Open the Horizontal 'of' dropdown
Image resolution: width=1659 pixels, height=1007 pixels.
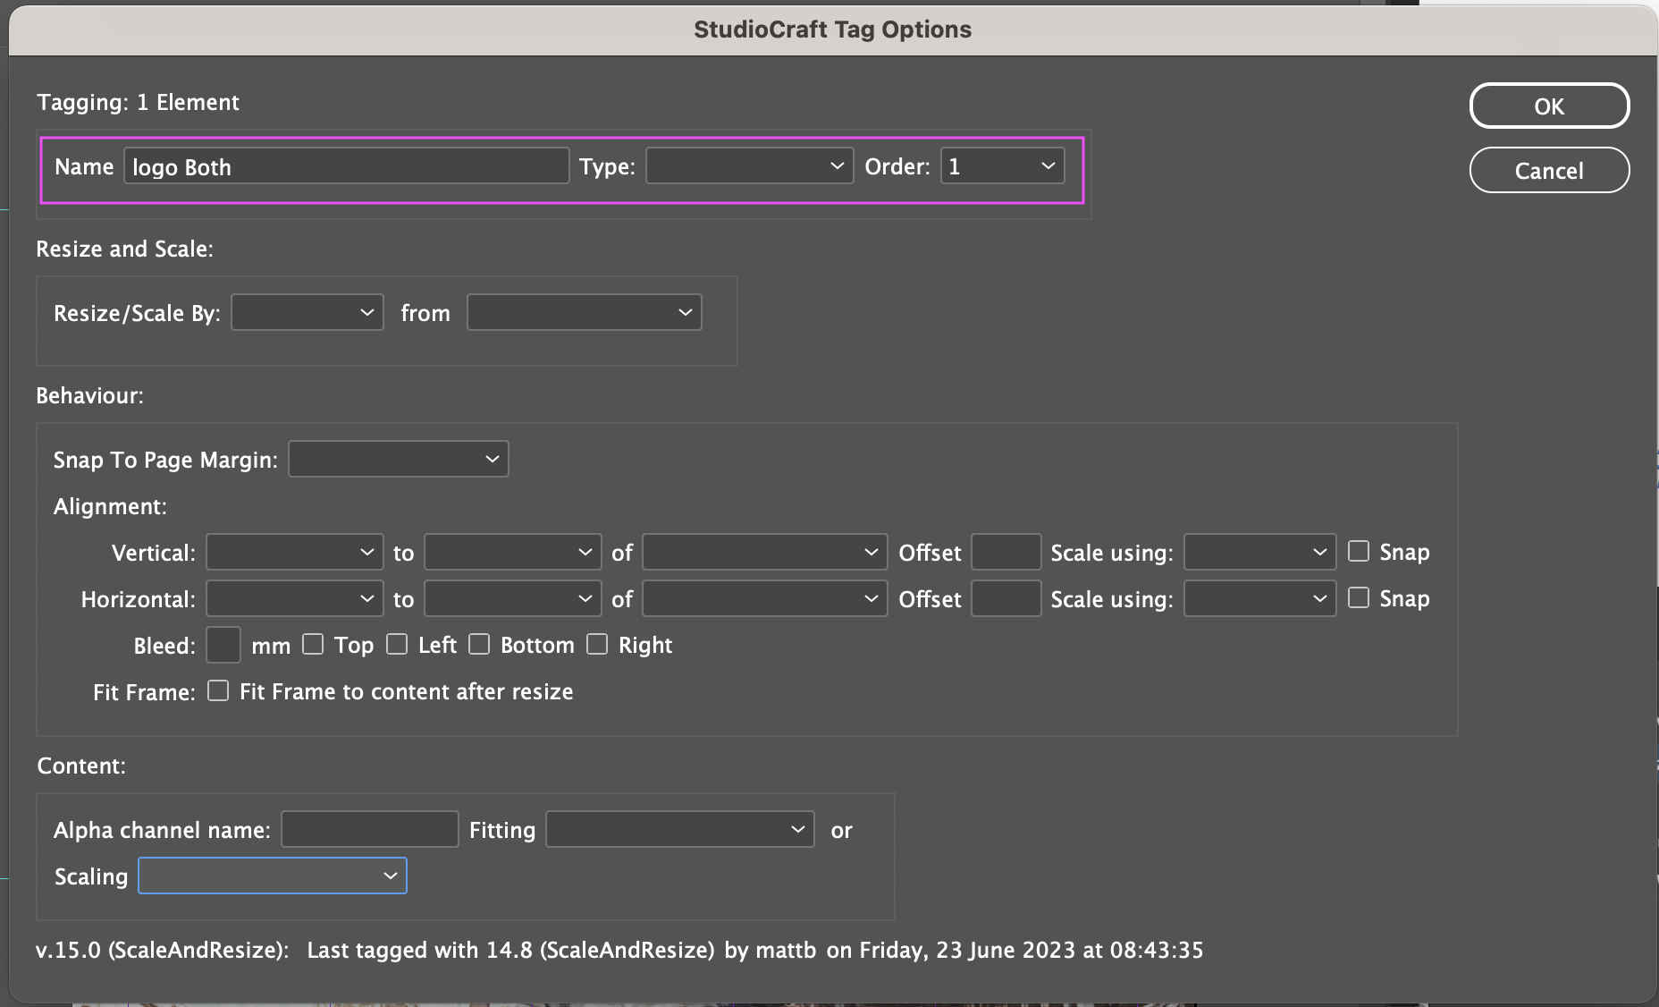pyautogui.click(x=765, y=598)
